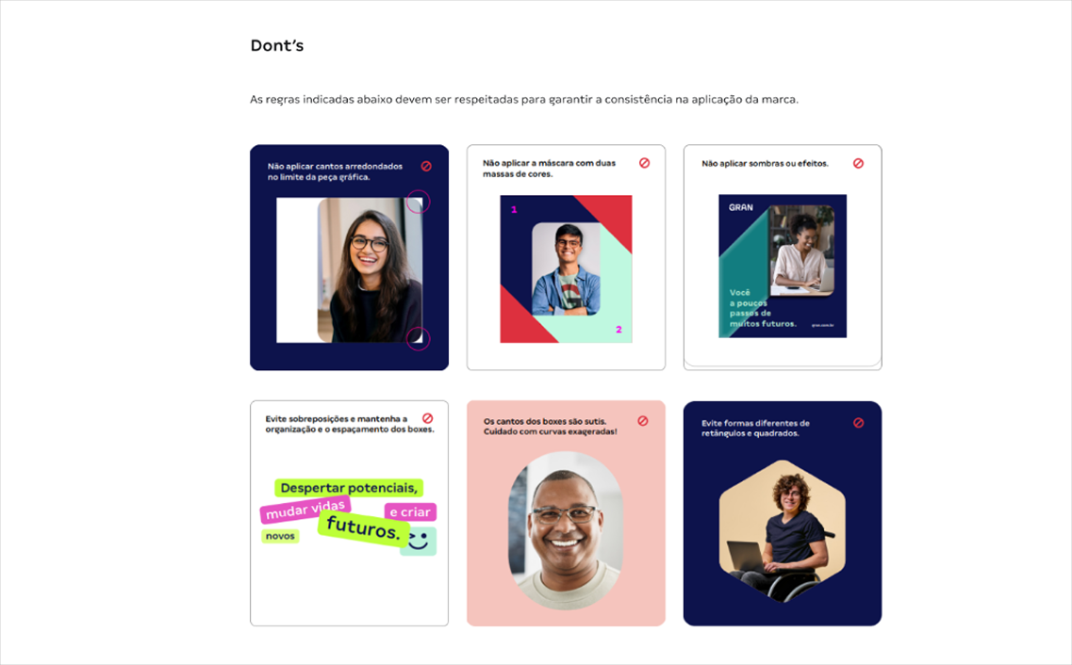Screen dimensions: 1072x665
Task: Select the hexagon photo of man in wheelchair
Action: click(783, 532)
